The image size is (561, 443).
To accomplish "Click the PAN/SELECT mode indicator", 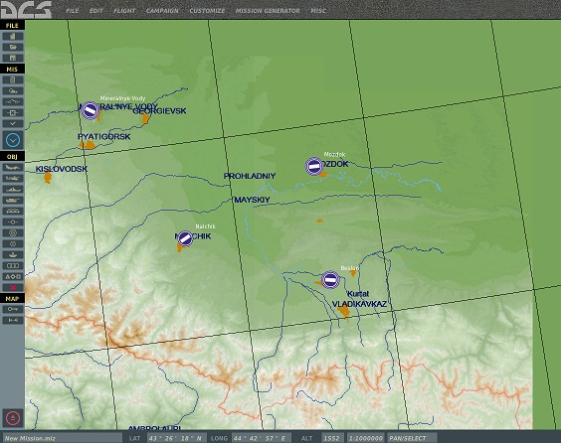I will (x=412, y=438).
